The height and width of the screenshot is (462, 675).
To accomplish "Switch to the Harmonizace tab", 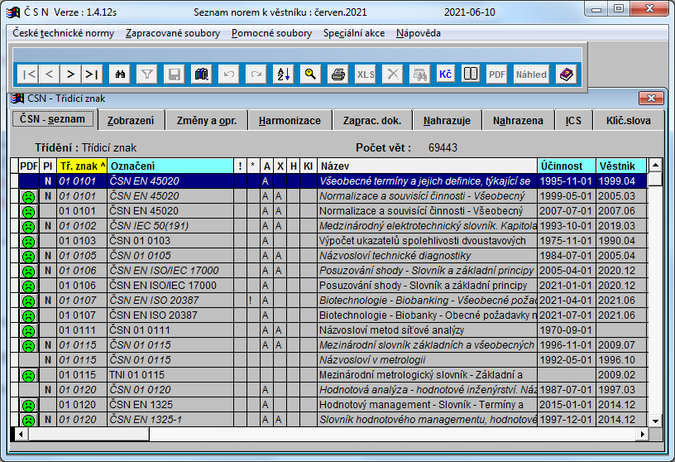I will click(290, 121).
